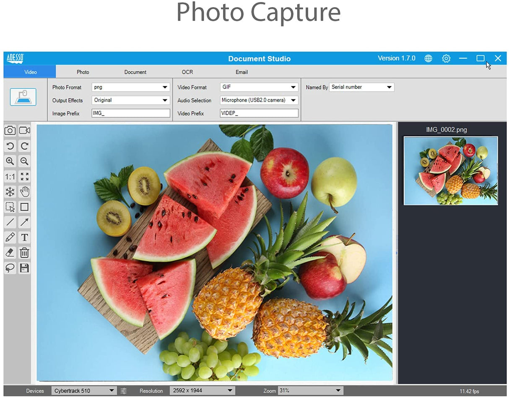The height and width of the screenshot is (397, 509).
Task: Open the Resolution 2592 x 1944 dropdown
Action: tap(202, 391)
